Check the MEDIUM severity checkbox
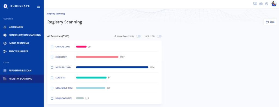 52,67
